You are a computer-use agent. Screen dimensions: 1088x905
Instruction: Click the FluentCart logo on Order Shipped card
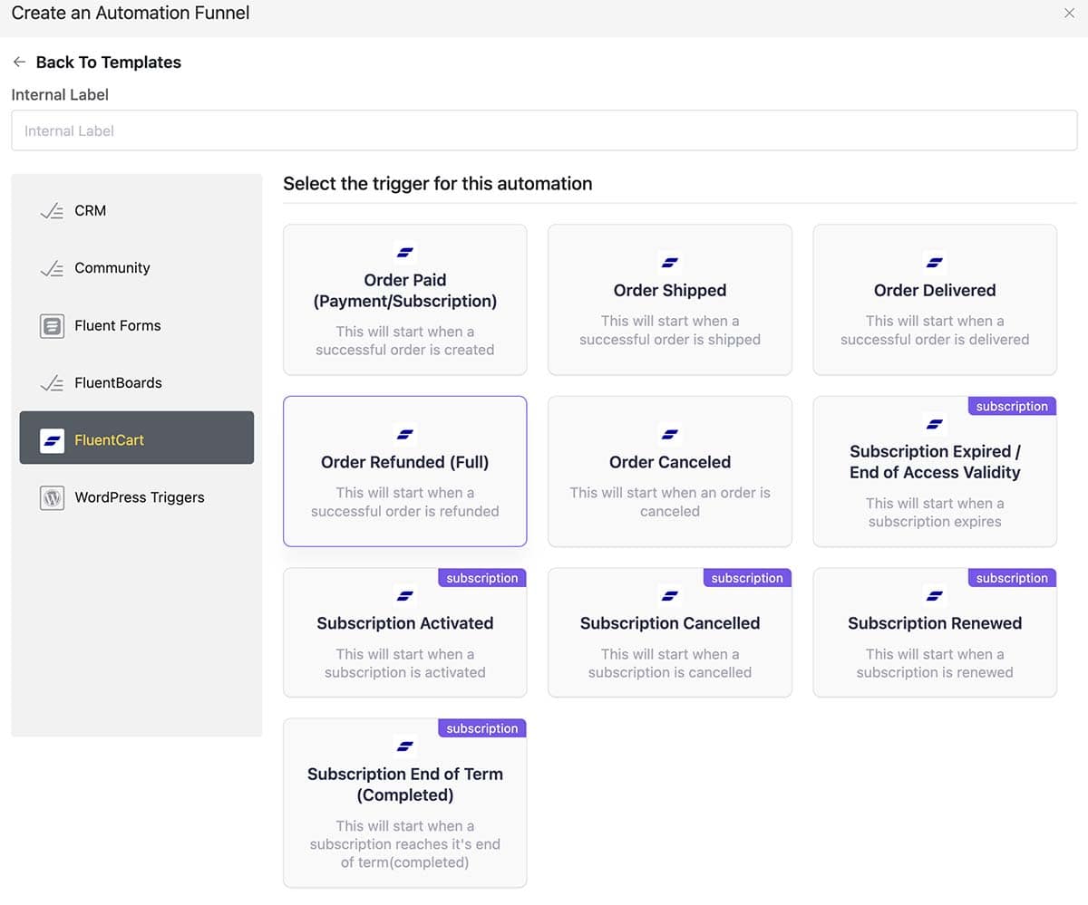[x=669, y=264]
